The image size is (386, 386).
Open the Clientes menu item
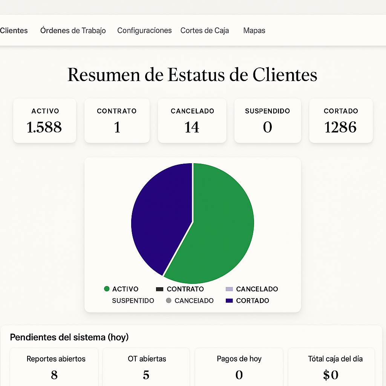coord(14,31)
